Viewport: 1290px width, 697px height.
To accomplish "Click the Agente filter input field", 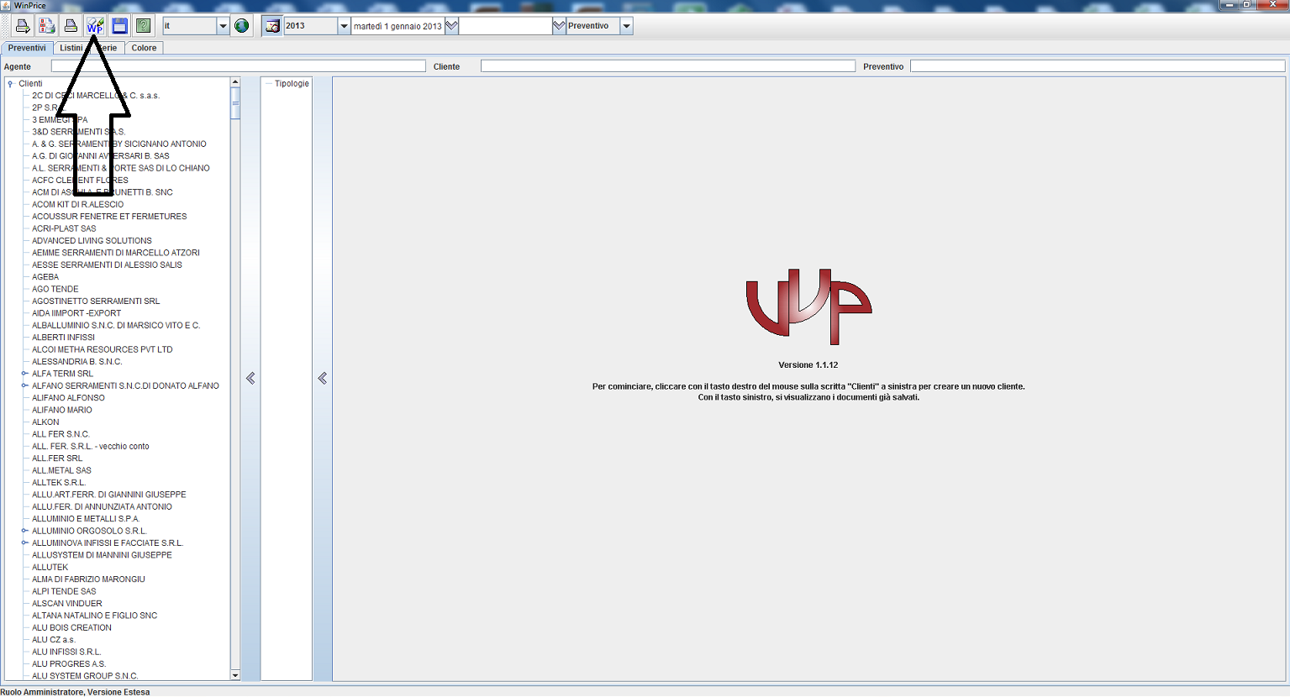I will pyautogui.click(x=239, y=66).
